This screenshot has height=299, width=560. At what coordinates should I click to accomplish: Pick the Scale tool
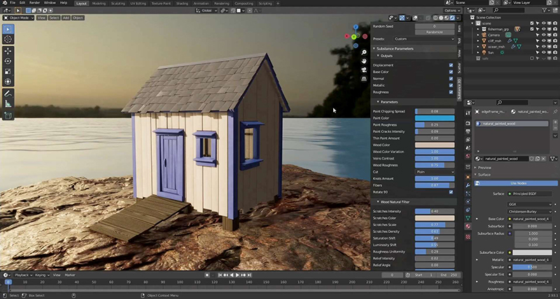click(8, 71)
